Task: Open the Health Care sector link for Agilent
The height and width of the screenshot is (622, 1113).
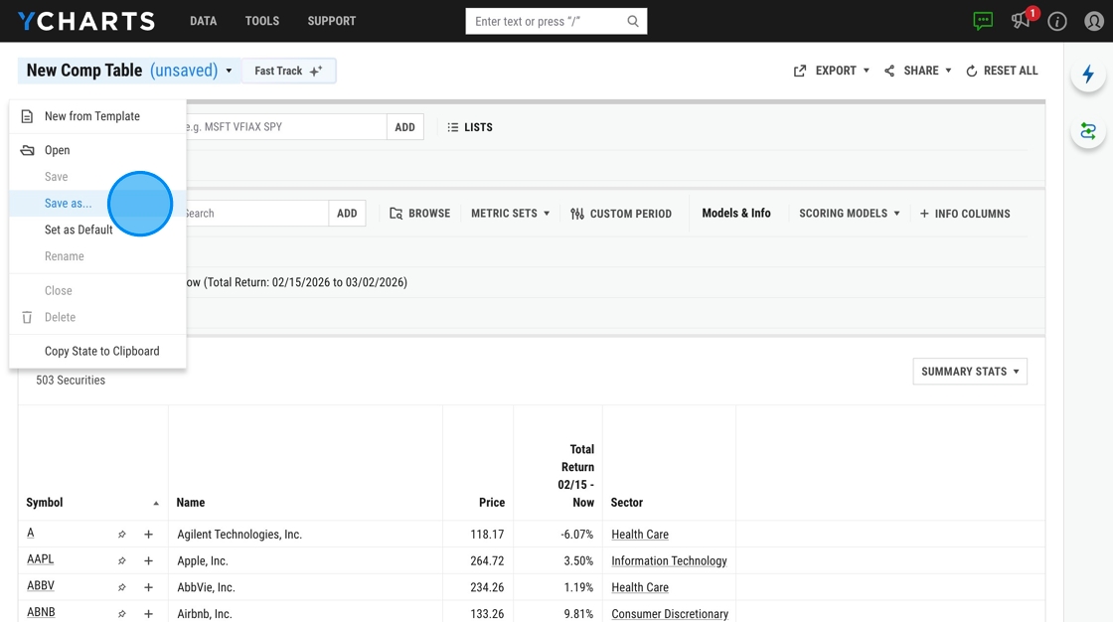Action: [640, 534]
